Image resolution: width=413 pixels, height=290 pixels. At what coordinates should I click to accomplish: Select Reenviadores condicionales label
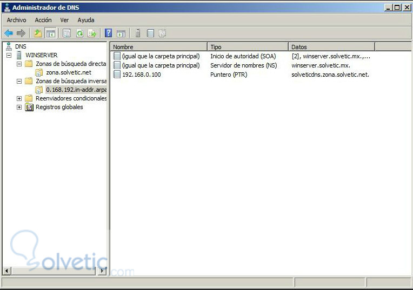tap(71, 98)
